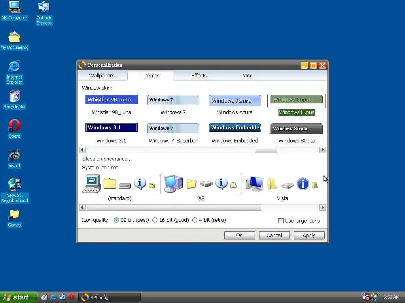Switch to the Wallpapers tab
Screen dimensions: 405x303
click(102, 75)
